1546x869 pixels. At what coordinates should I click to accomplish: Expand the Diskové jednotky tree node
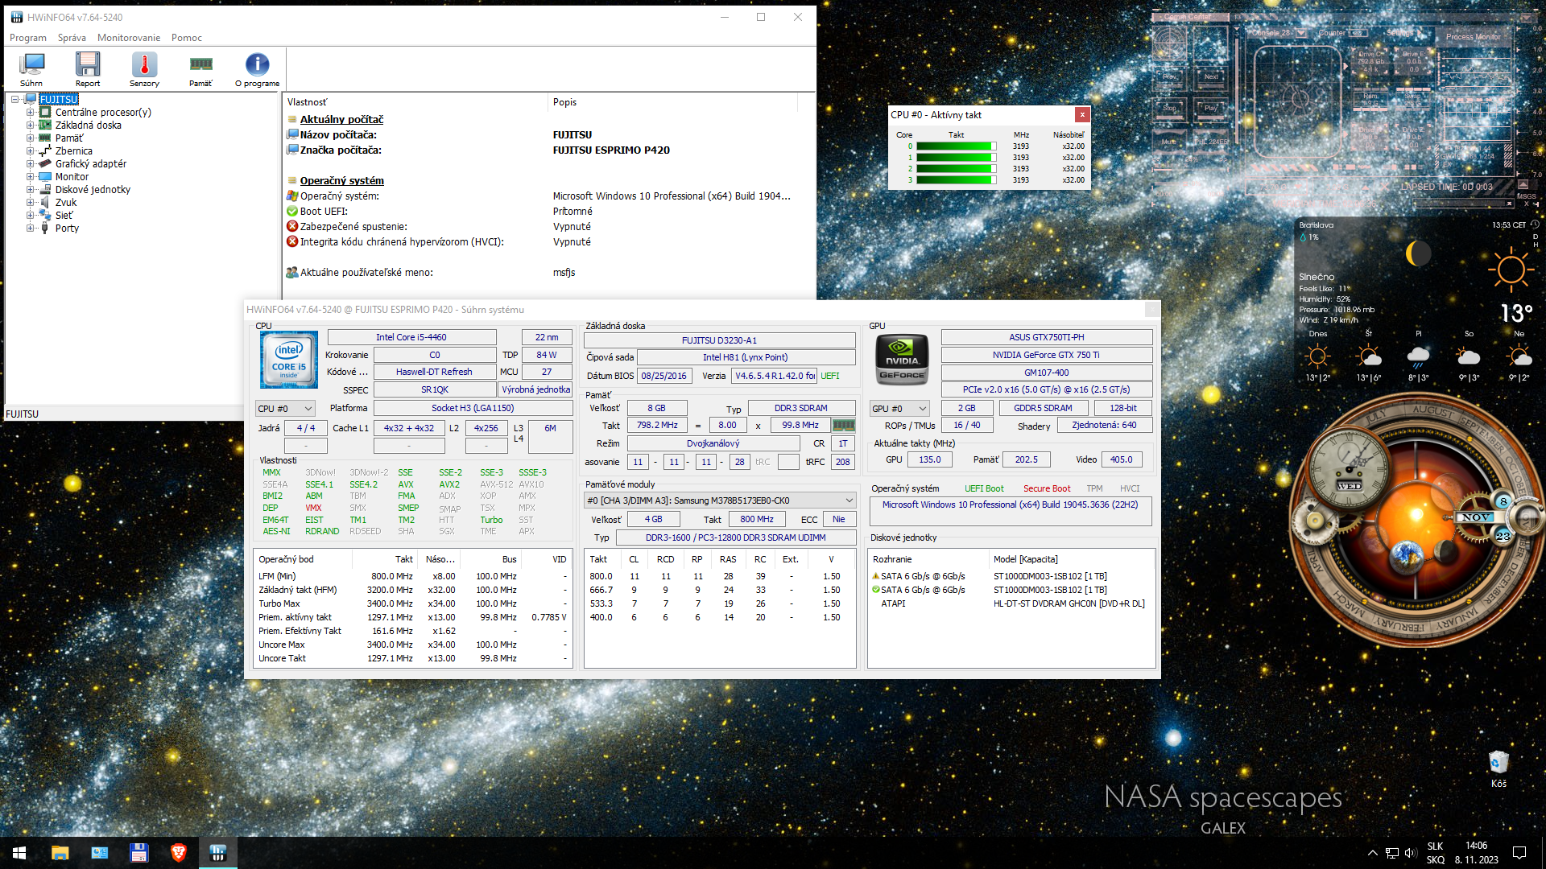pos(31,190)
